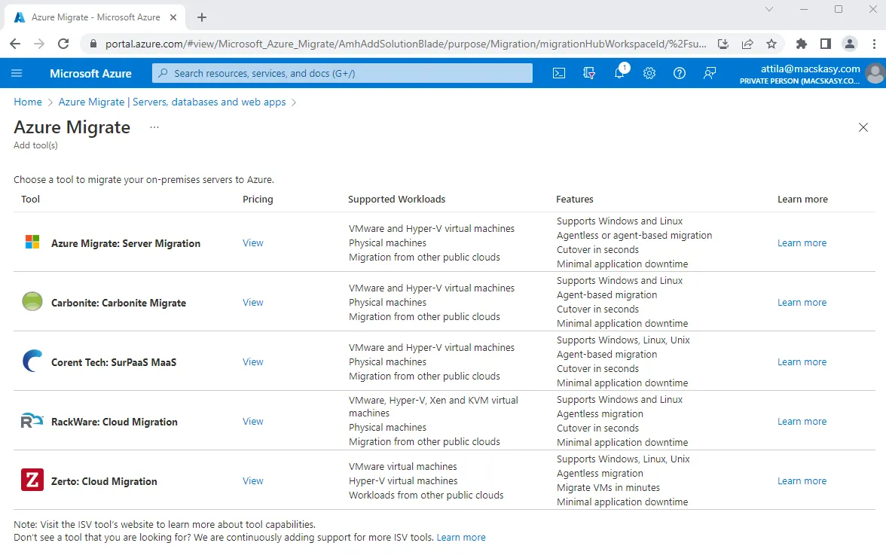The height and width of the screenshot is (555, 886).
Task: Click the RackWare logo
Action: pyautogui.click(x=32, y=421)
